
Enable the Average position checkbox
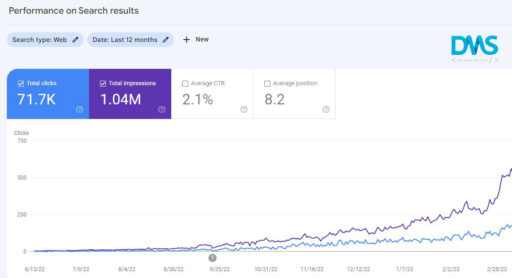[268, 84]
